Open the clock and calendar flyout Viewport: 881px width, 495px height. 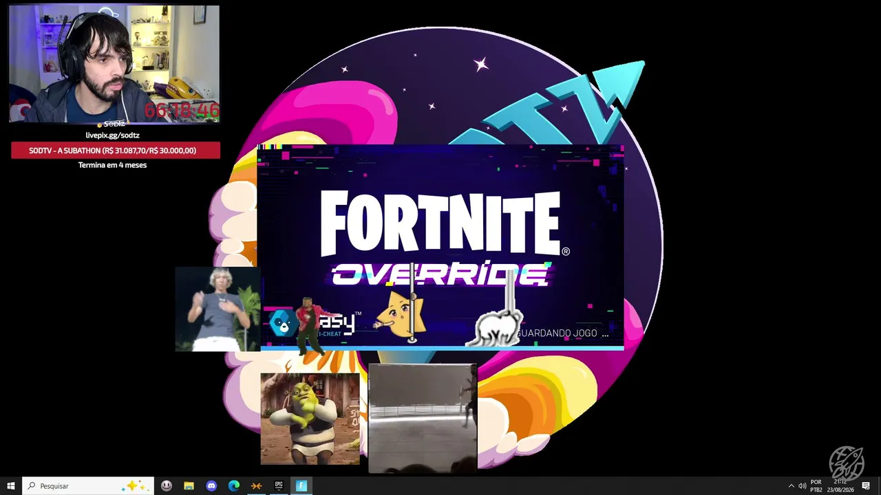(840, 486)
